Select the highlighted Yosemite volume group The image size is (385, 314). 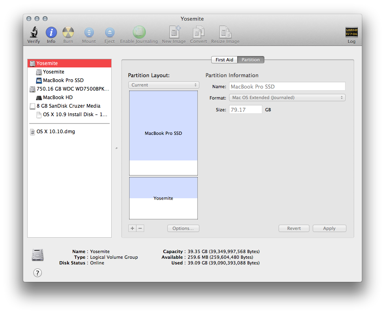[69, 63]
